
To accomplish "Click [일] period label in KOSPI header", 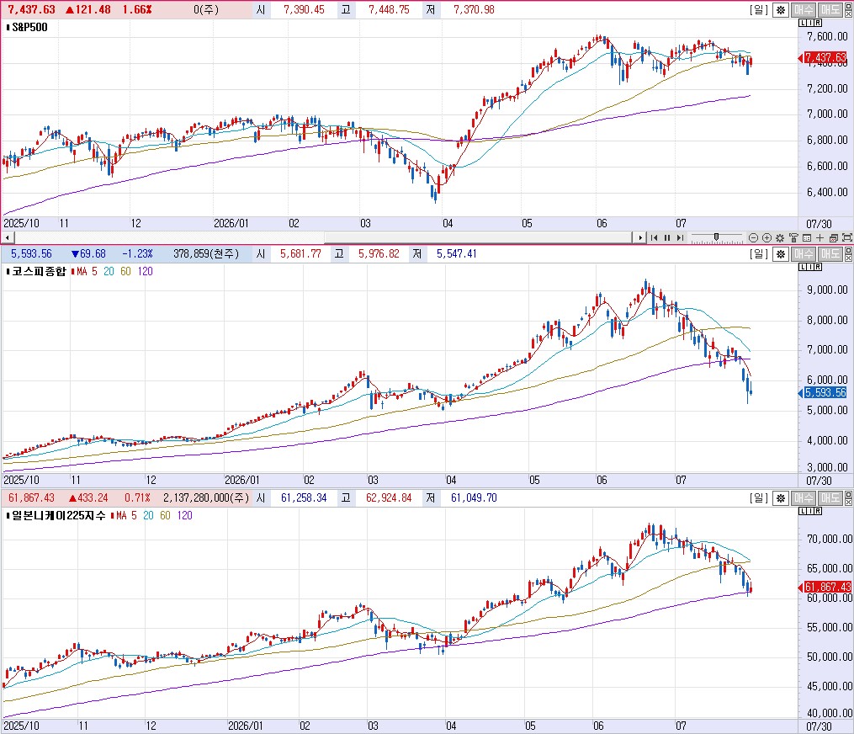I will [759, 254].
